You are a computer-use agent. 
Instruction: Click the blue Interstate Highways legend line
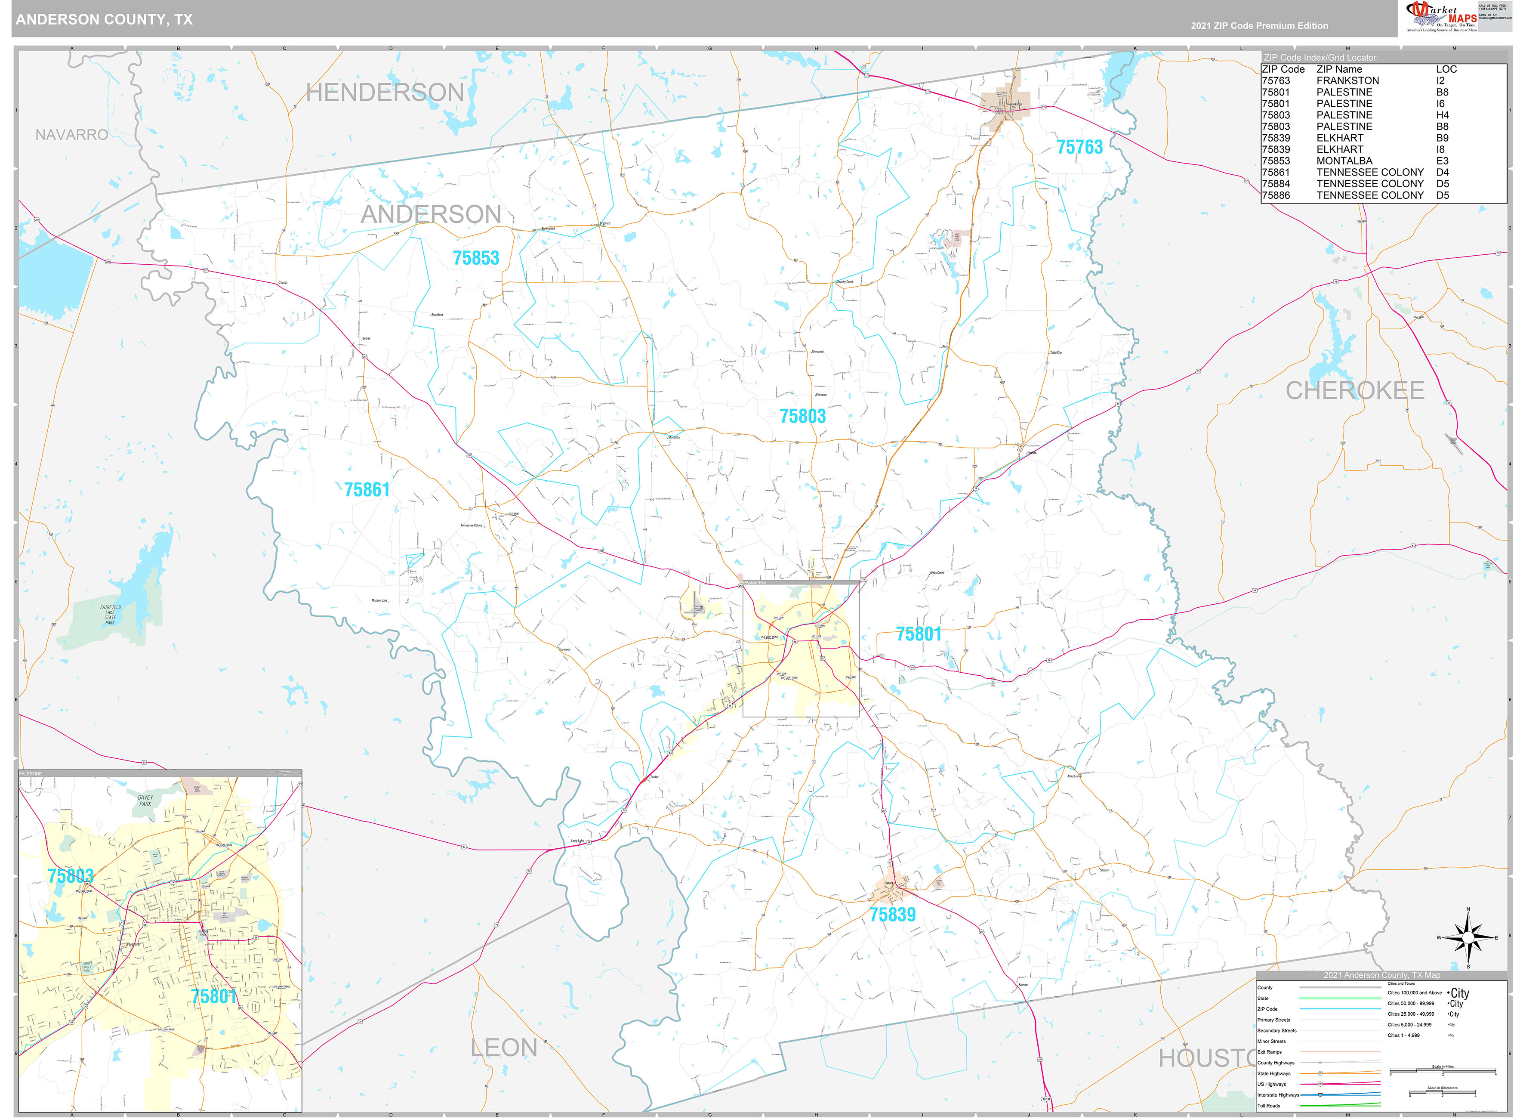point(1340,1094)
